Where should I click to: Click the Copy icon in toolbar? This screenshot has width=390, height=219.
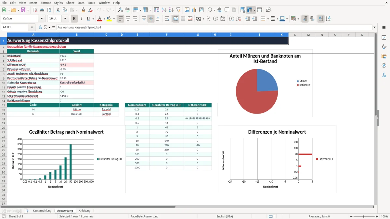click(65, 10)
